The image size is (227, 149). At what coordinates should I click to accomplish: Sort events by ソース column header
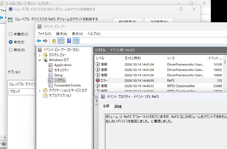click(x=186, y=58)
